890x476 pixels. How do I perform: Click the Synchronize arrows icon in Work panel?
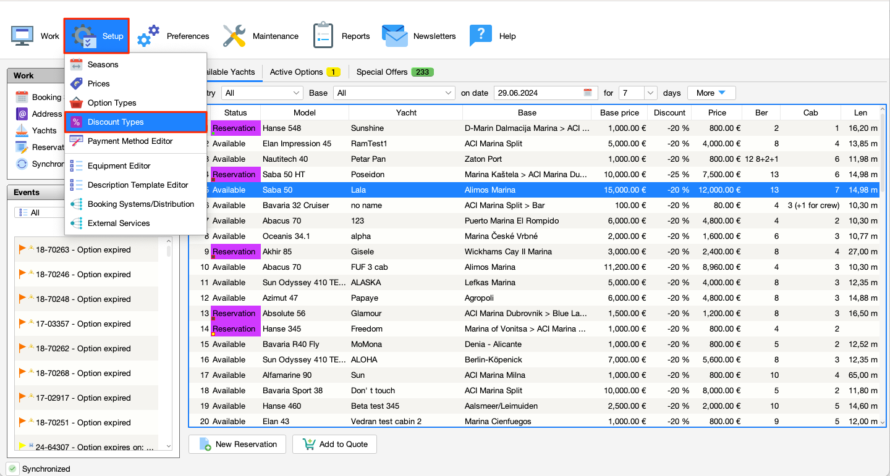22,164
